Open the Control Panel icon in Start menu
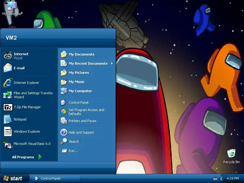Image resolution: width=244 pixels, height=183 pixels. point(64,102)
